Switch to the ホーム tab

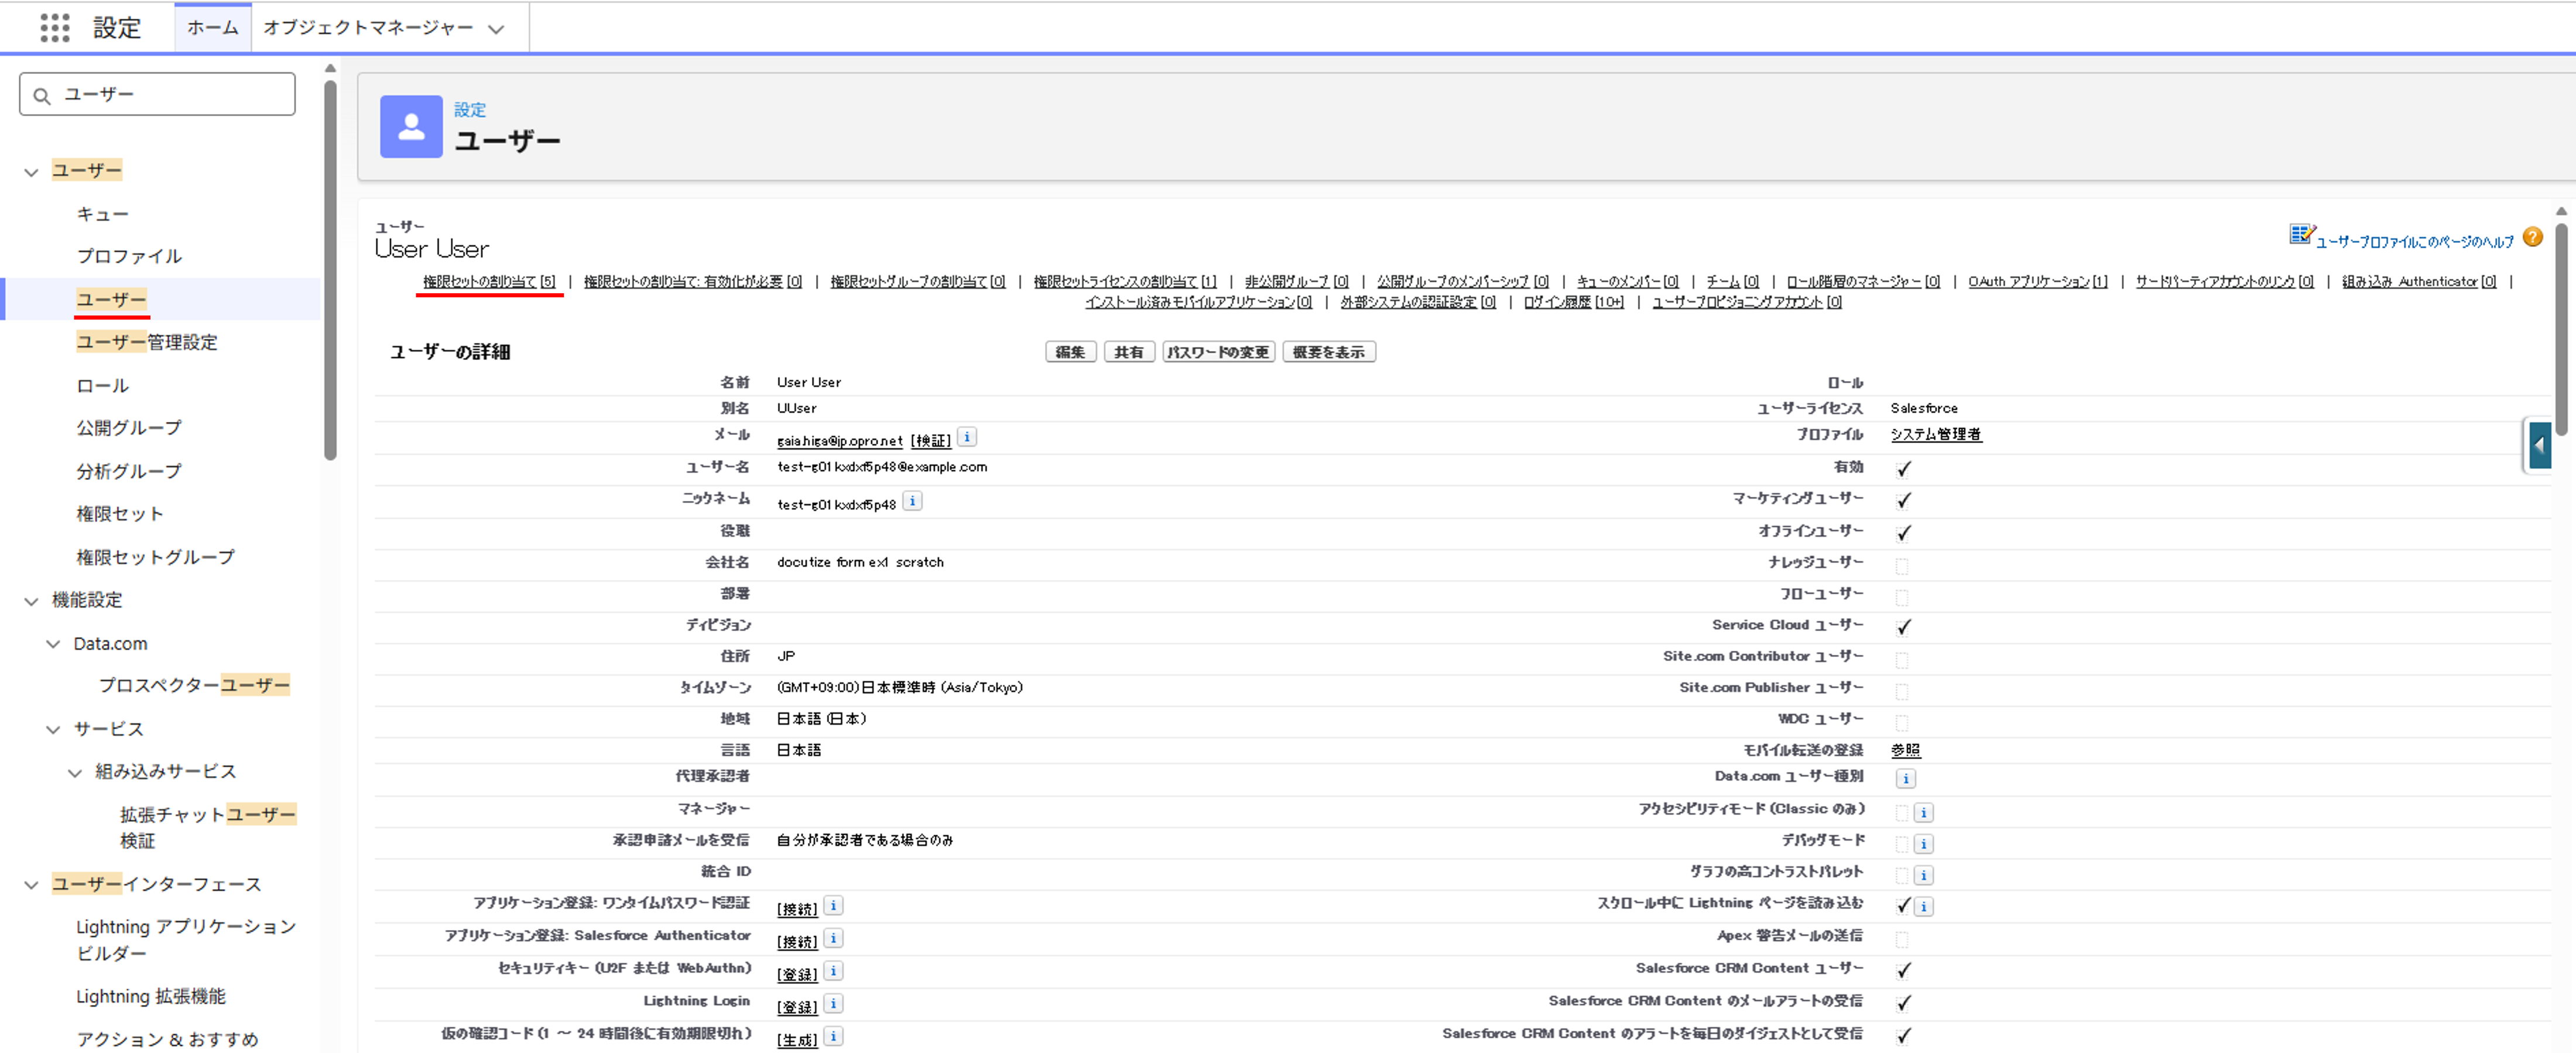[212, 27]
